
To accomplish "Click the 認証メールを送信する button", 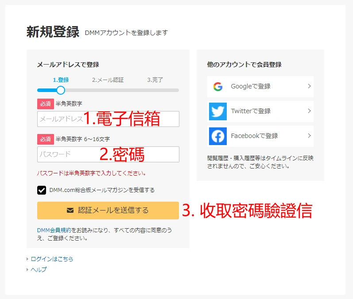I will [108, 211].
